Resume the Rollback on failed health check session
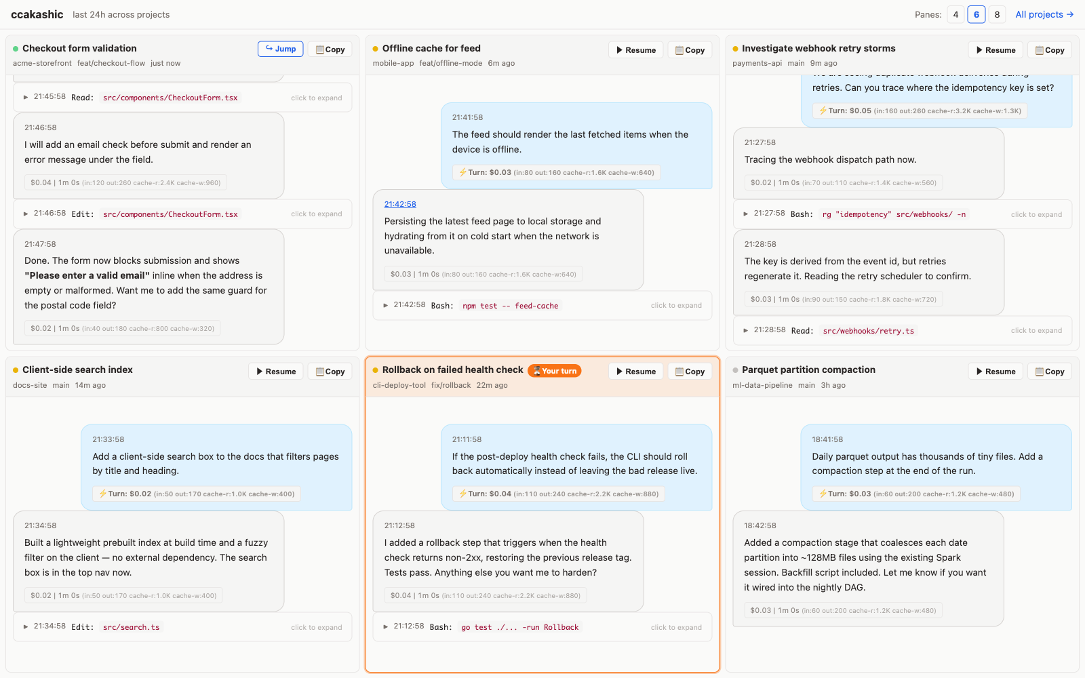1085x678 pixels. (x=635, y=372)
